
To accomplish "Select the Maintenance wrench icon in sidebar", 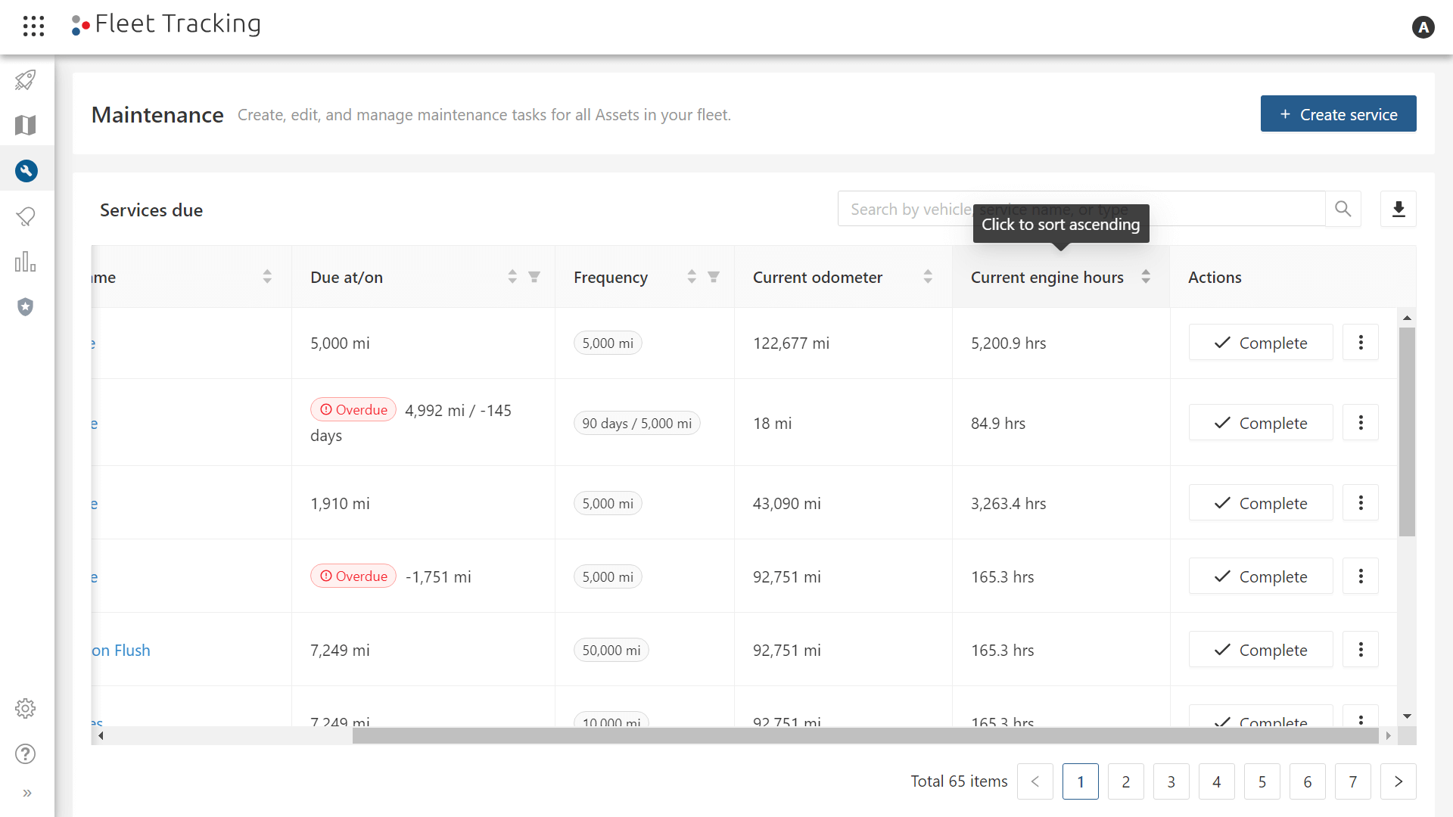I will coord(26,170).
